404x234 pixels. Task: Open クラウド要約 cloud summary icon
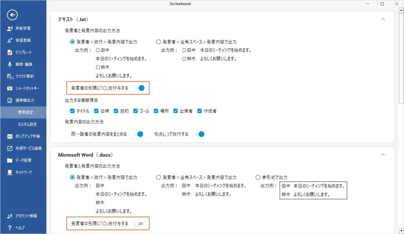click(10, 77)
